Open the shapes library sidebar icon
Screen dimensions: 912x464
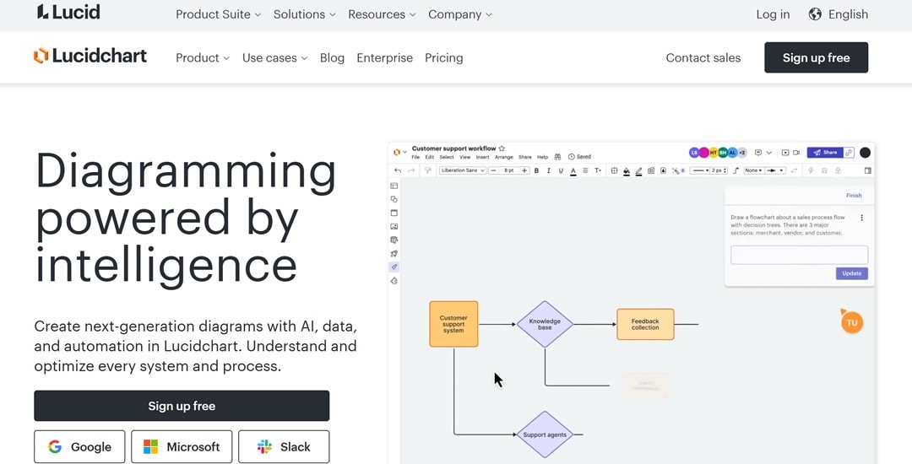(x=394, y=199)
